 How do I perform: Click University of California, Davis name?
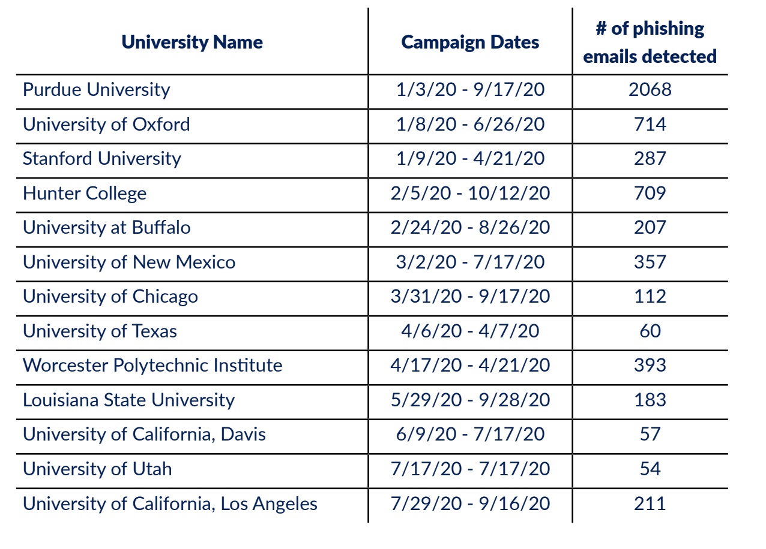(x=144, y=435)
